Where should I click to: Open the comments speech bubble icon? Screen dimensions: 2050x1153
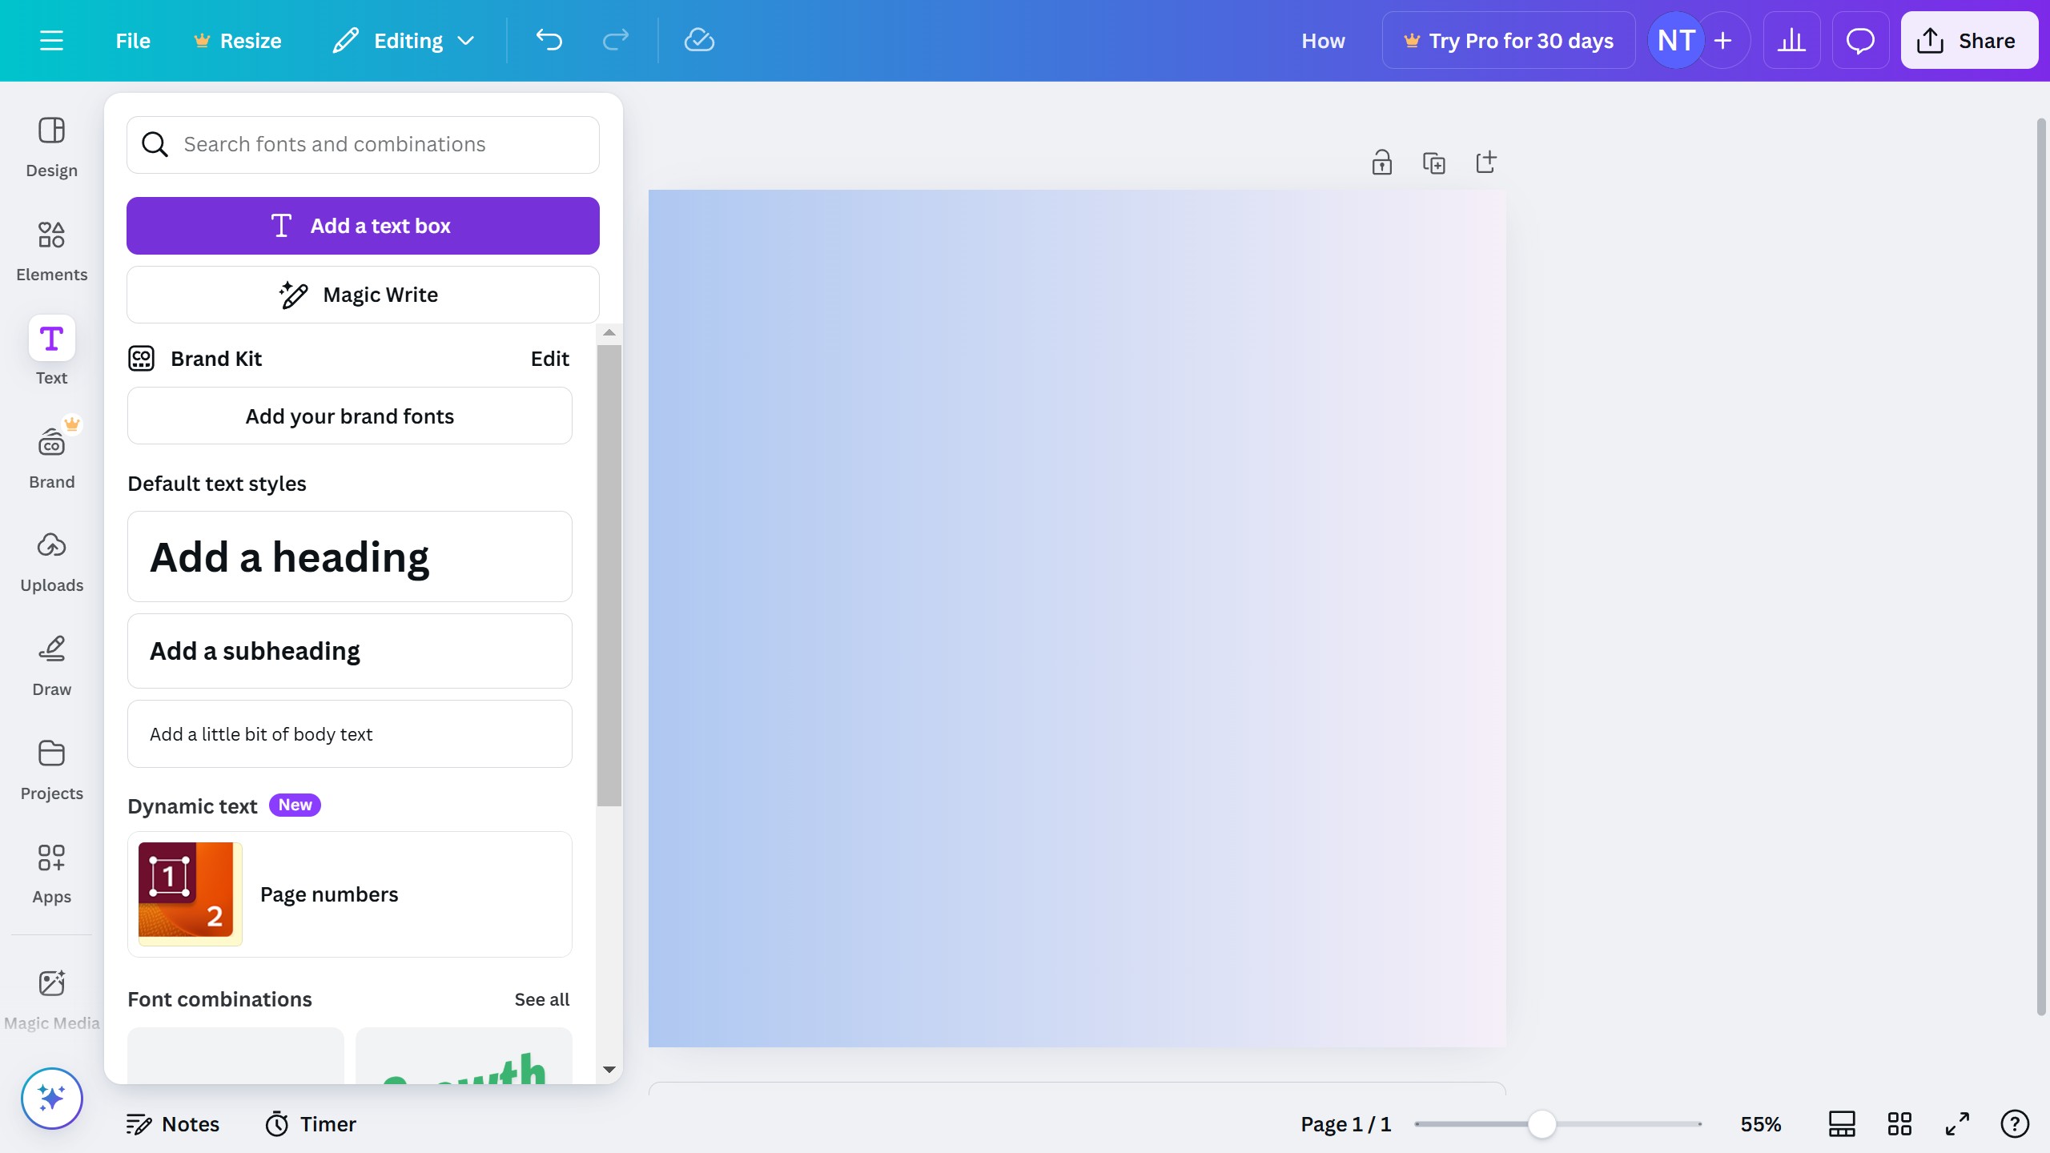click(1860, 40)
